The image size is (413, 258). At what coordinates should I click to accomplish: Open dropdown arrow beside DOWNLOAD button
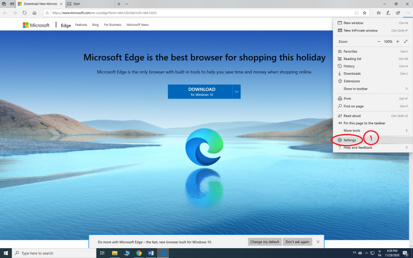click(x=236, y=91)
